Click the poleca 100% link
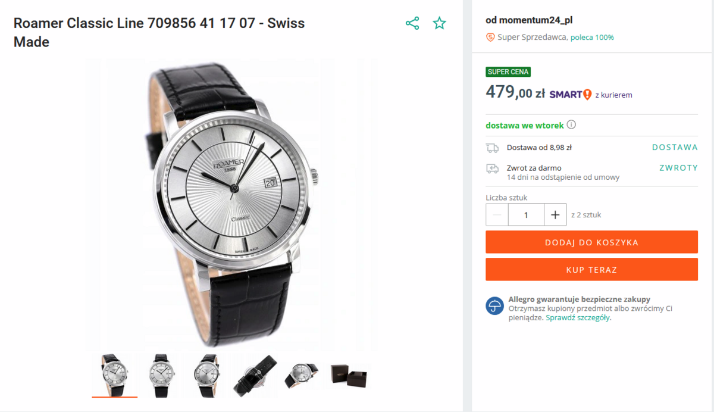Image resolution: width=714 pixels, height=412 pixels. point(592,38)
